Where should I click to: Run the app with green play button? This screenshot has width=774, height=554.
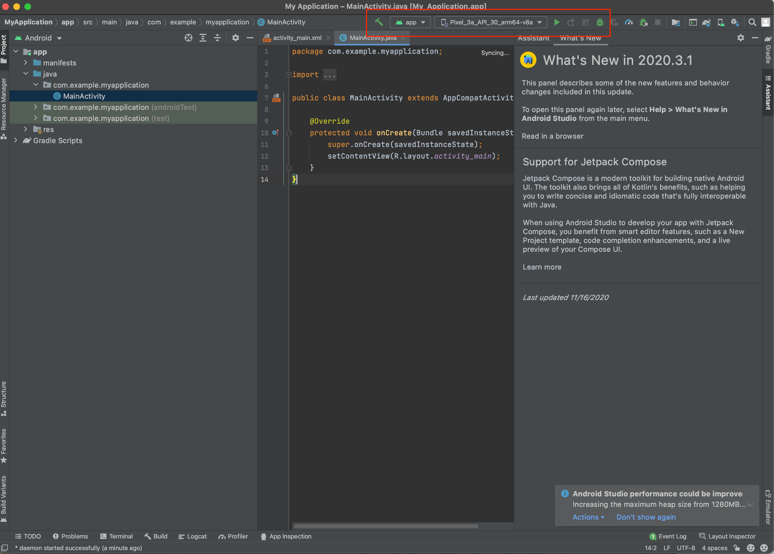pos(556,22)
